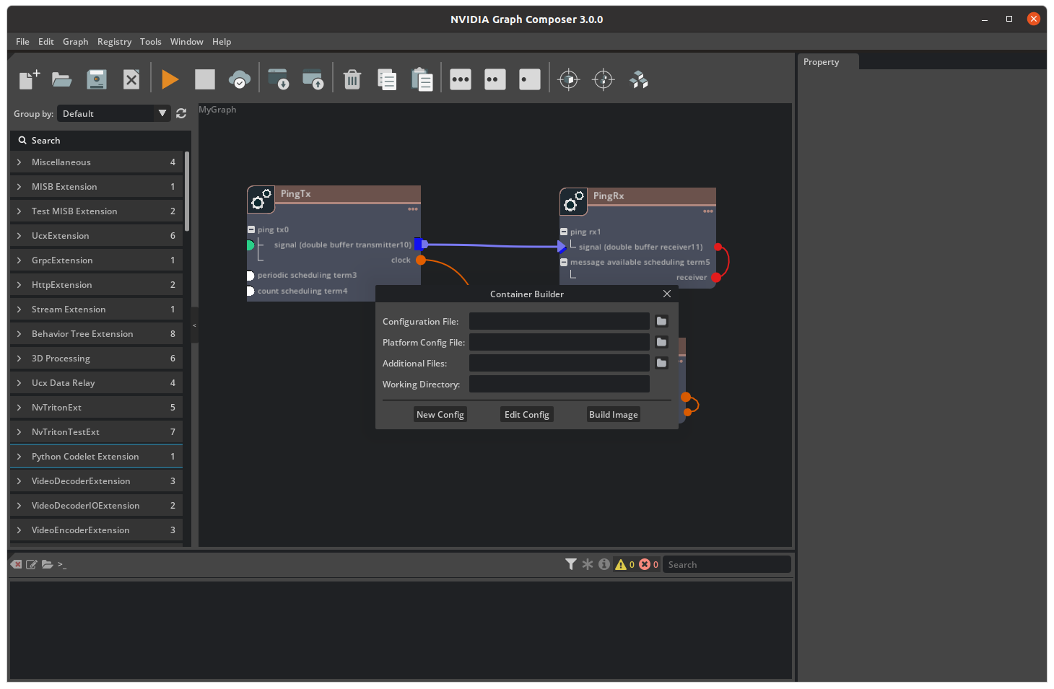This screenshot has height=689, width=1054.
Task: Copy selection using the copy icon
Action: point(387,79)
